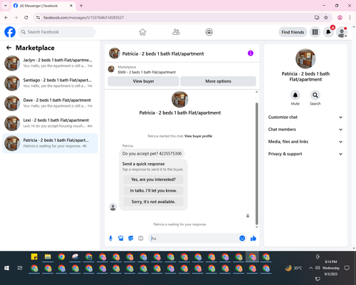Open Chrome's three-dot menu
Image resolution: width=356 pixels, height=285 pixels.
pyautogui.click(x=350, y=18)
